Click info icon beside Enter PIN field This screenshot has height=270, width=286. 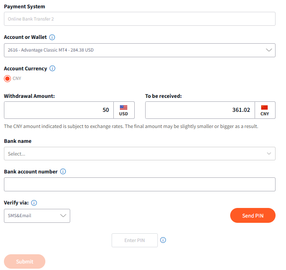(x=163, y=240)
